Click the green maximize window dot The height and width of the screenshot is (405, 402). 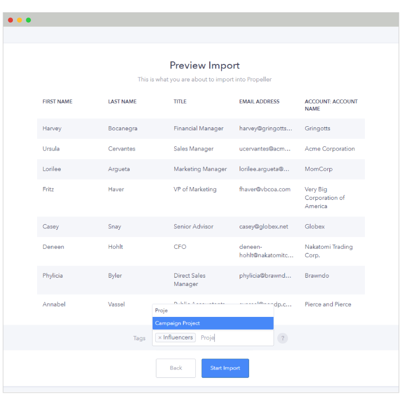pos(28,20)
